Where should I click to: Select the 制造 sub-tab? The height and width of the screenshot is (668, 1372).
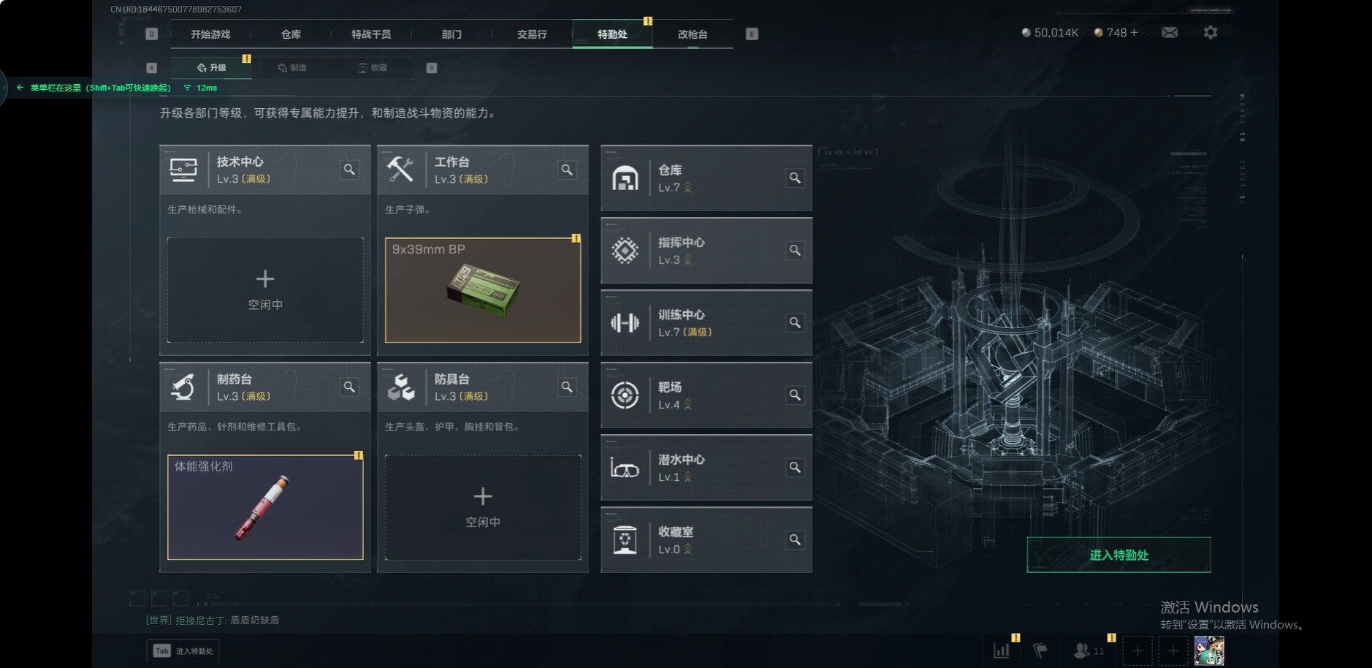click(x=292, y=67)
